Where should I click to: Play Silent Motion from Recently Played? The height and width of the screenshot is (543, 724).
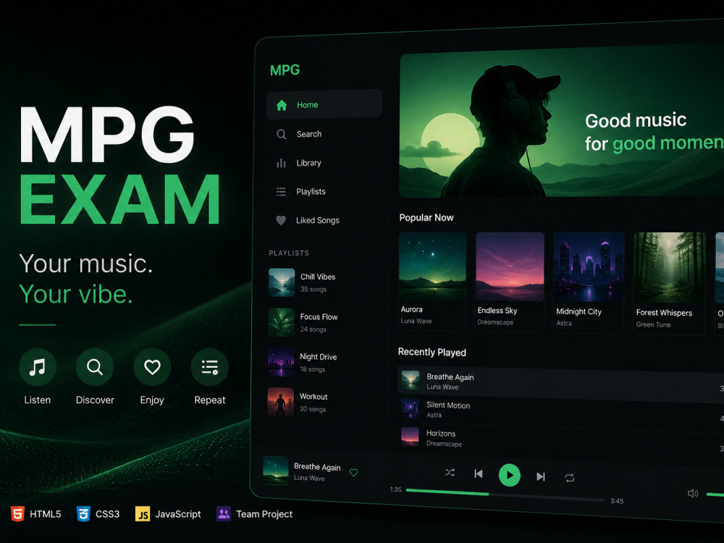click(x=560, y=410)
